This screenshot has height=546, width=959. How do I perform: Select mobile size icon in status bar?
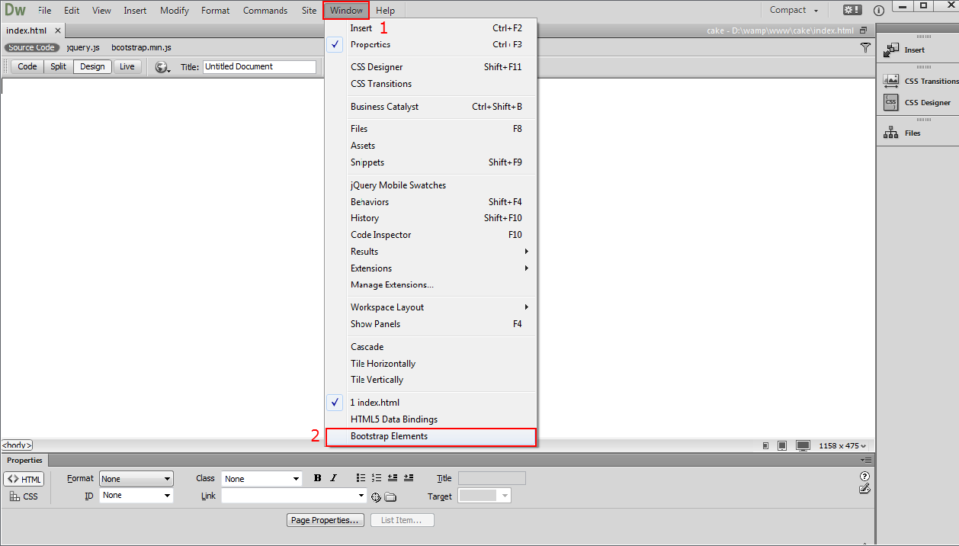point(766,445)
